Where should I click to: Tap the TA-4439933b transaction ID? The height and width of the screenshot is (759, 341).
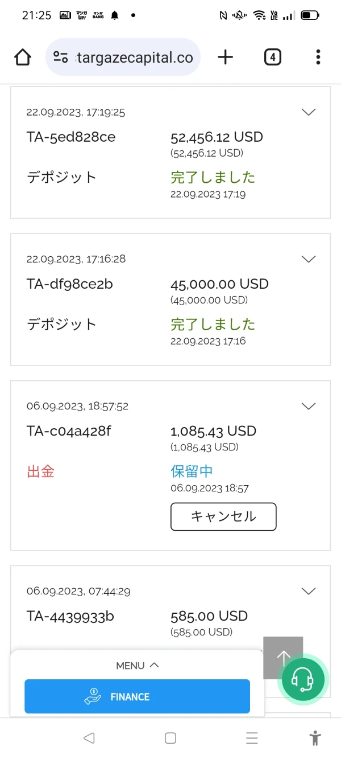[69, 616]
